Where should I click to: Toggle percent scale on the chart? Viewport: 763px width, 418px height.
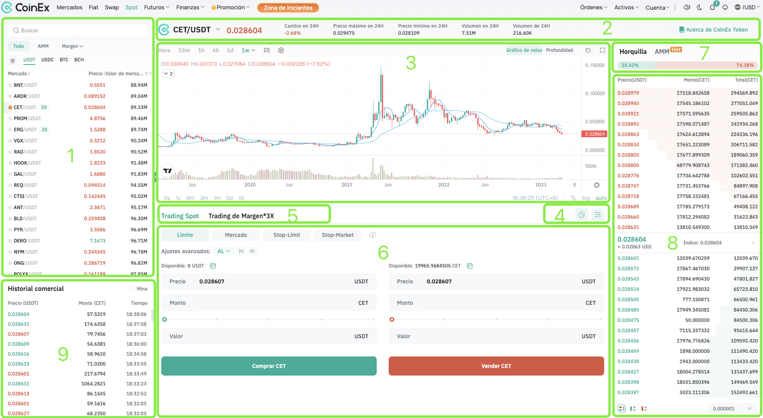click(573, 198)
